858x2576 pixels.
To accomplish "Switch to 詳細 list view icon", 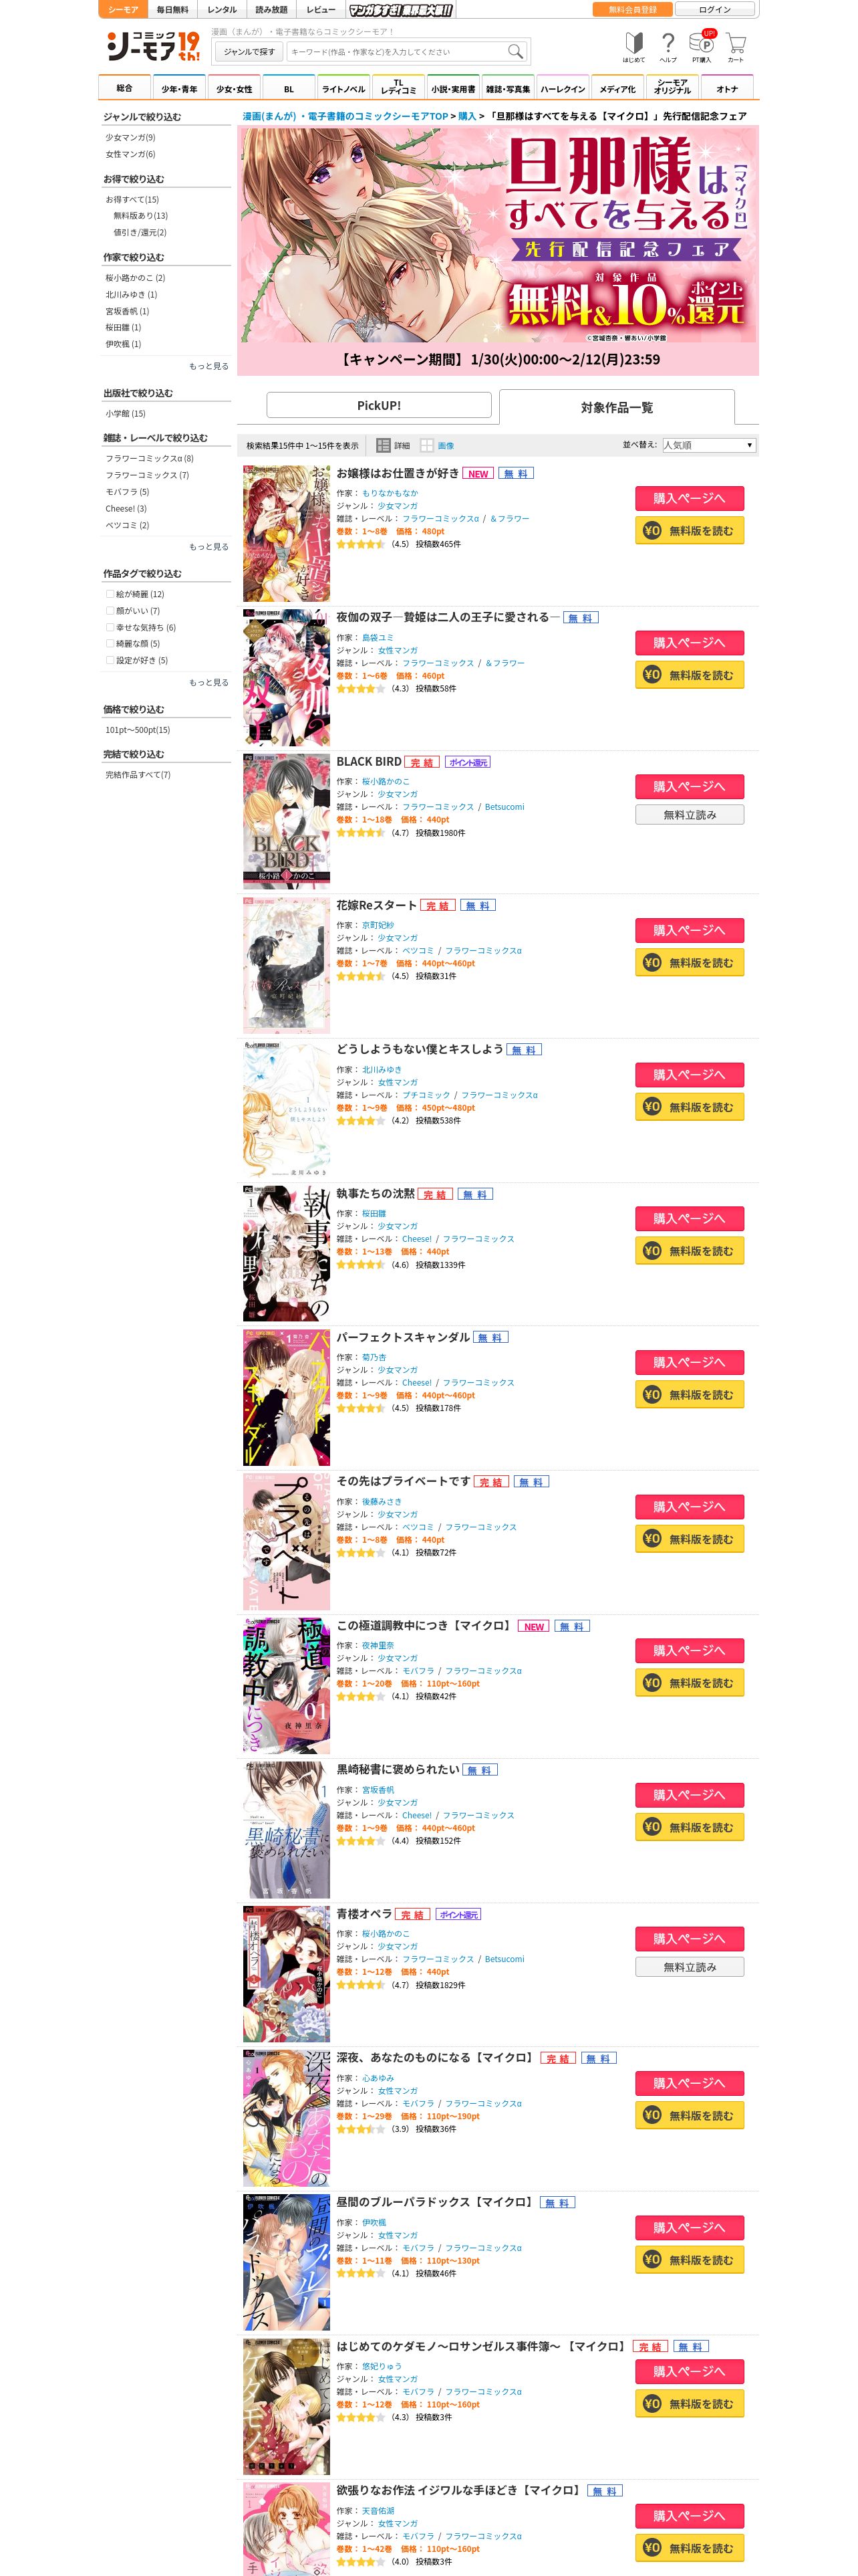I will point(394,445).
